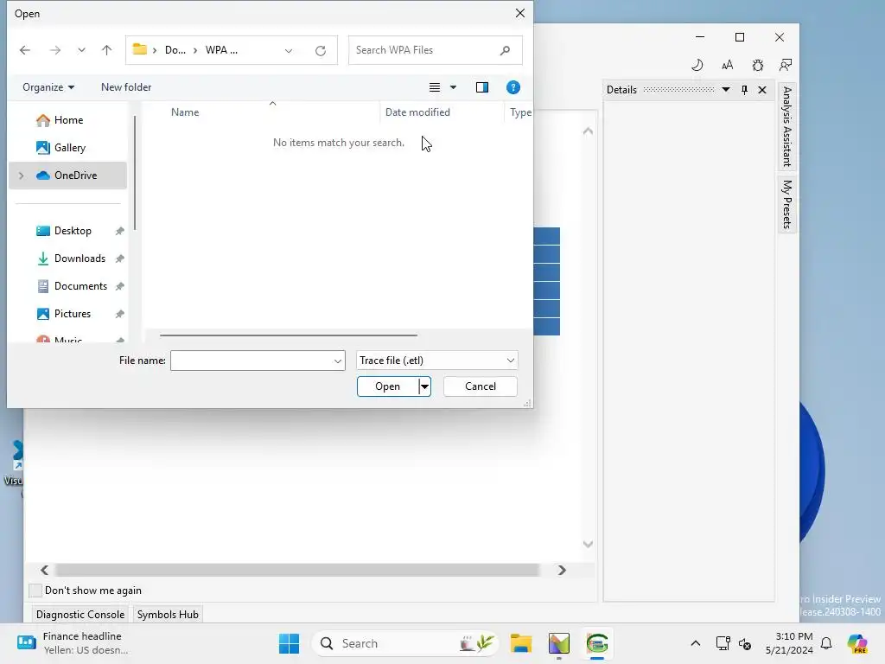Expand the OneDrive tree node
The width and height of the screenshot is (885, 664).
22,176
